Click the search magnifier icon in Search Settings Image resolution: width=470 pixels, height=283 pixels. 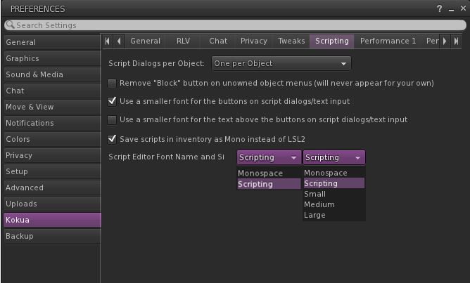[x=10, y=25]
